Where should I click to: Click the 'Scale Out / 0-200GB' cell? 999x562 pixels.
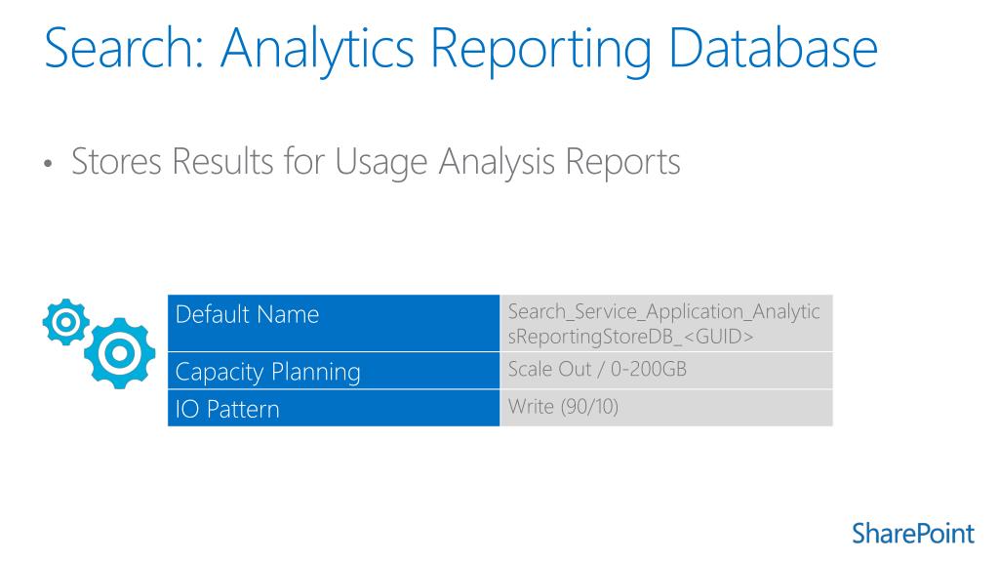pyautogui.click(x=665, y=371)
